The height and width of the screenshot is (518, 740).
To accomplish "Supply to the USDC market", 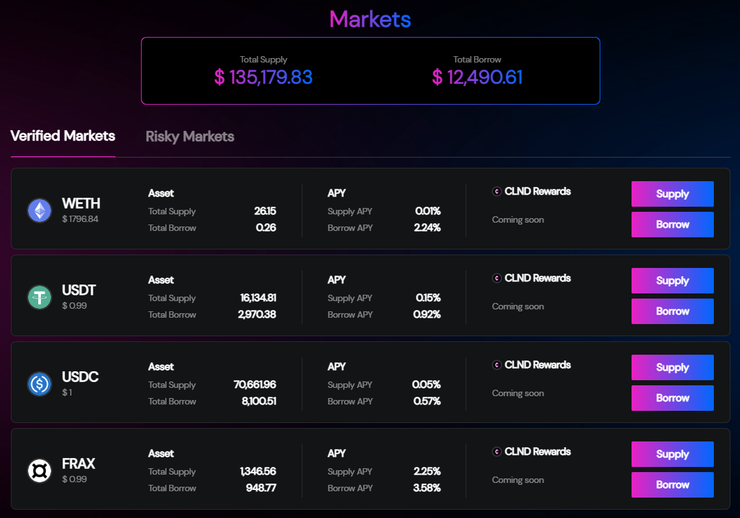I will pos(672,367).
